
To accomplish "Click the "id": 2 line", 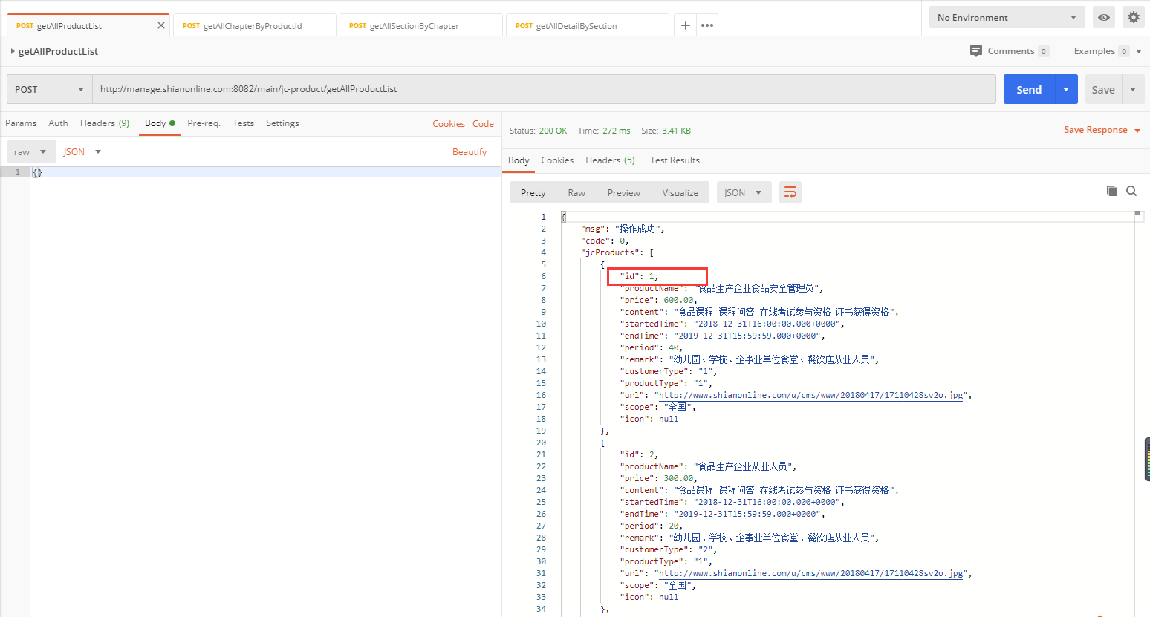I will point(639,454).
